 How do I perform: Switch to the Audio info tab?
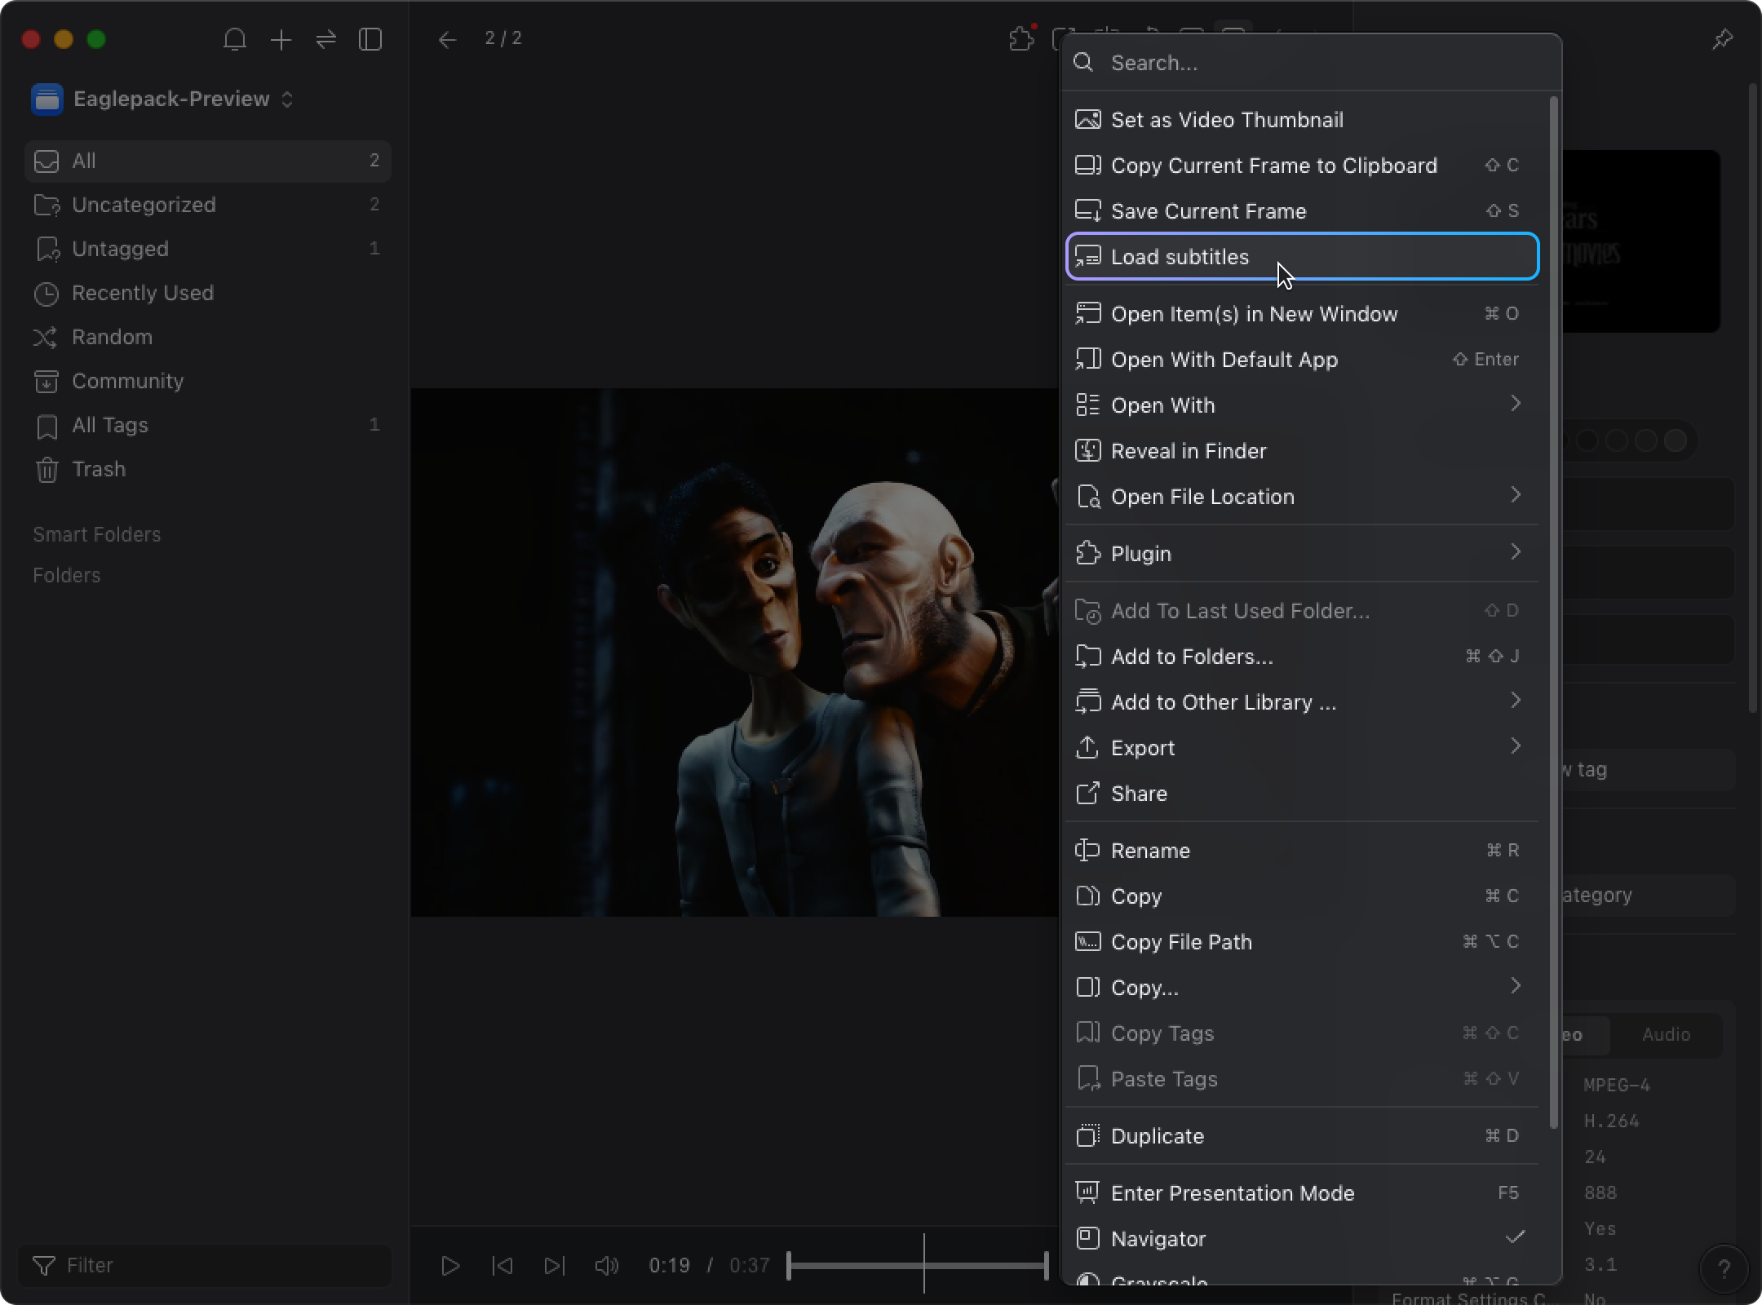(x=1666, y=1034)
